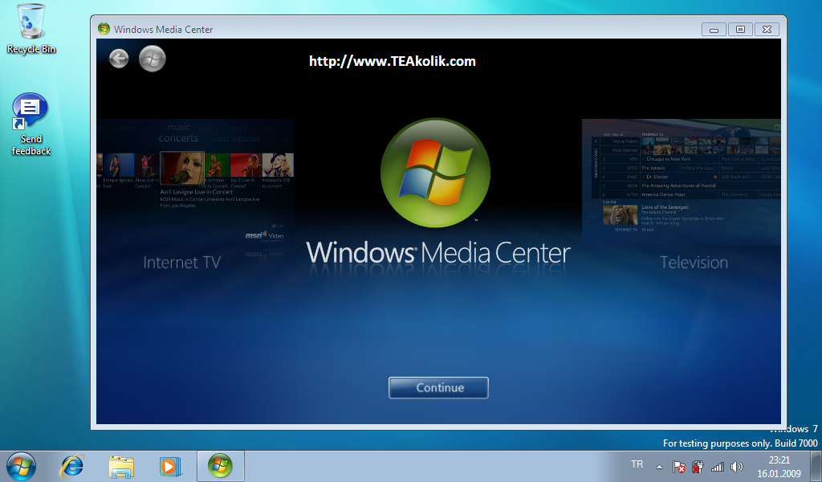
Task: Maximize the Windows Media Center window
Action: coord(740,30)
